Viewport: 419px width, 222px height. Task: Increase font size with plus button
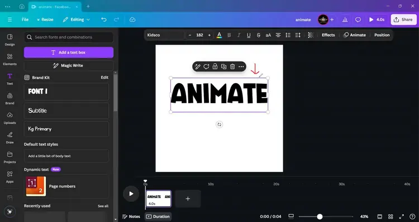pos(209,35)
